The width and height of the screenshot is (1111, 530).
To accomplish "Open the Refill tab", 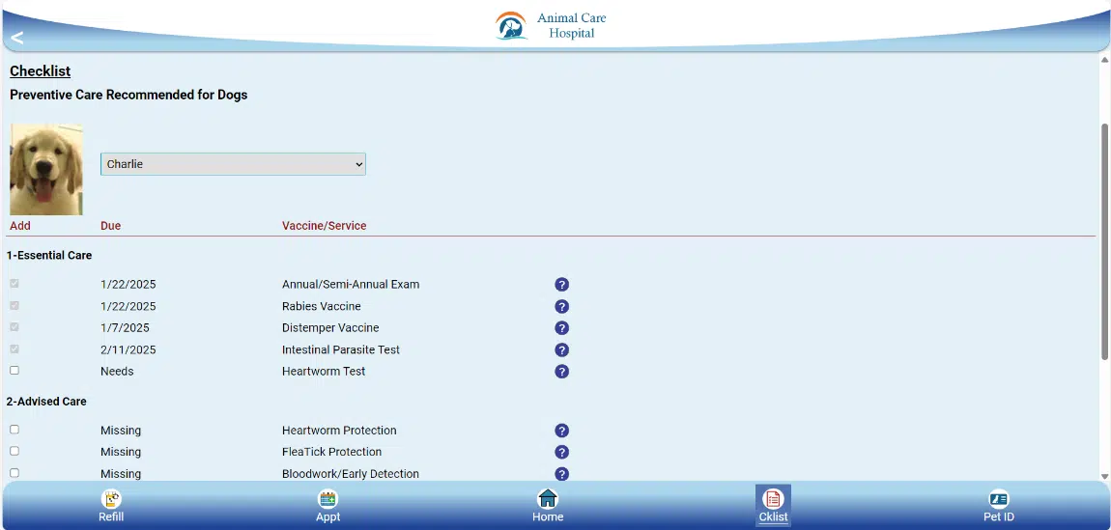I will pyautogui.click(x=111, y=506).
